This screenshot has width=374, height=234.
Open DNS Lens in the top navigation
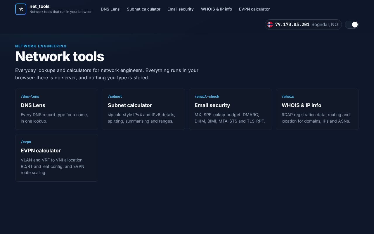(110, 9)
